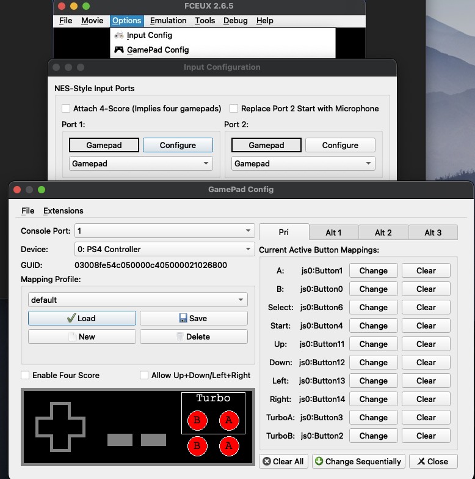
Task: Toggle Allow Up+Down/Left+Right checkbox
Action: (x=145, y=375)
